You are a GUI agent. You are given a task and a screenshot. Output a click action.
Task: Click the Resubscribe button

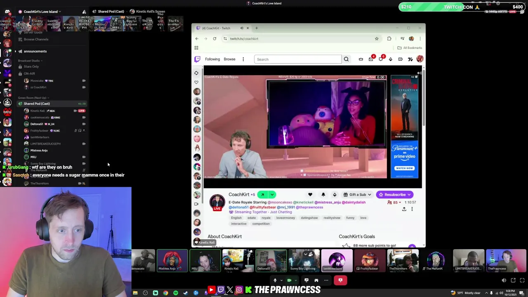pyautogui.click(x=394, y=195)
